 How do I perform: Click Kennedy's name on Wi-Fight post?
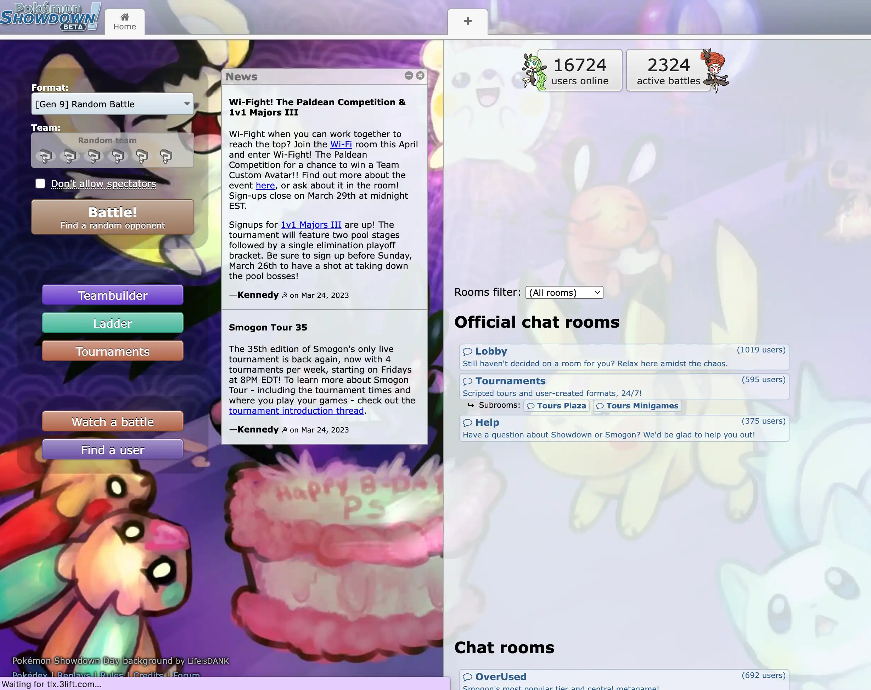pyautogui.click(x=258, y=295)
